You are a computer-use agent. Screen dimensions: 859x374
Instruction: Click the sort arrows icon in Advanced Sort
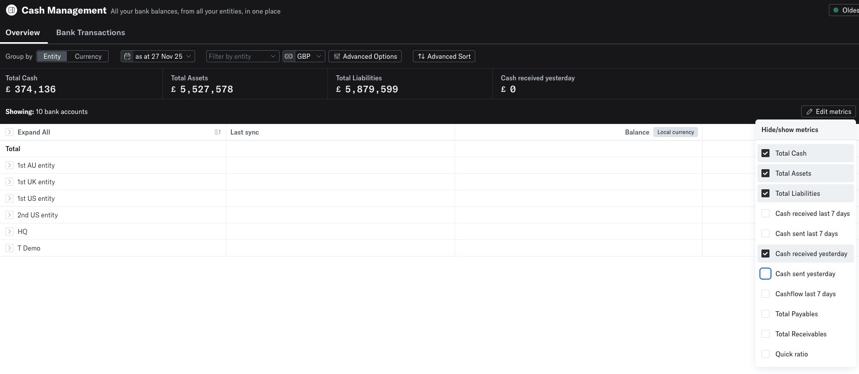(x=421, y=56)
